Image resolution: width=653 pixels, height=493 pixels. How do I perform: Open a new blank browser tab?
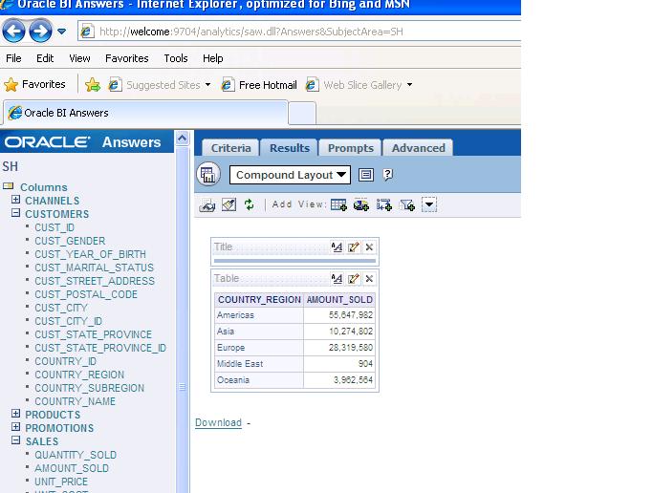302,113
